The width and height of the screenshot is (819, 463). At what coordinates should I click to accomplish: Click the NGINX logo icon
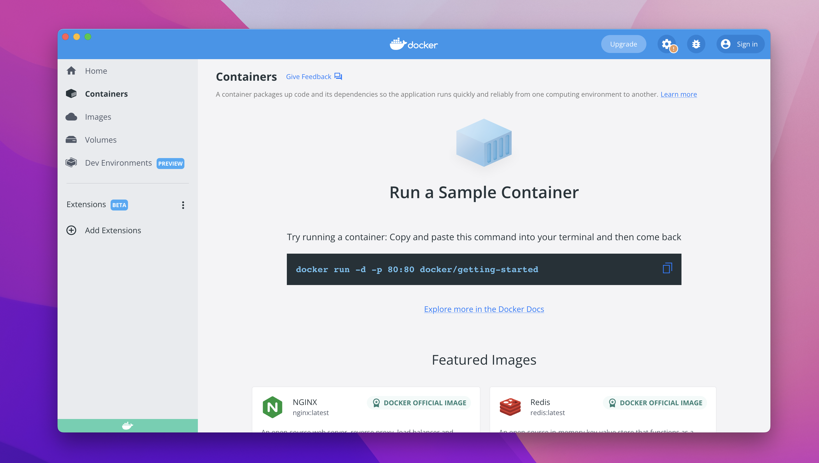coord(272,407)
